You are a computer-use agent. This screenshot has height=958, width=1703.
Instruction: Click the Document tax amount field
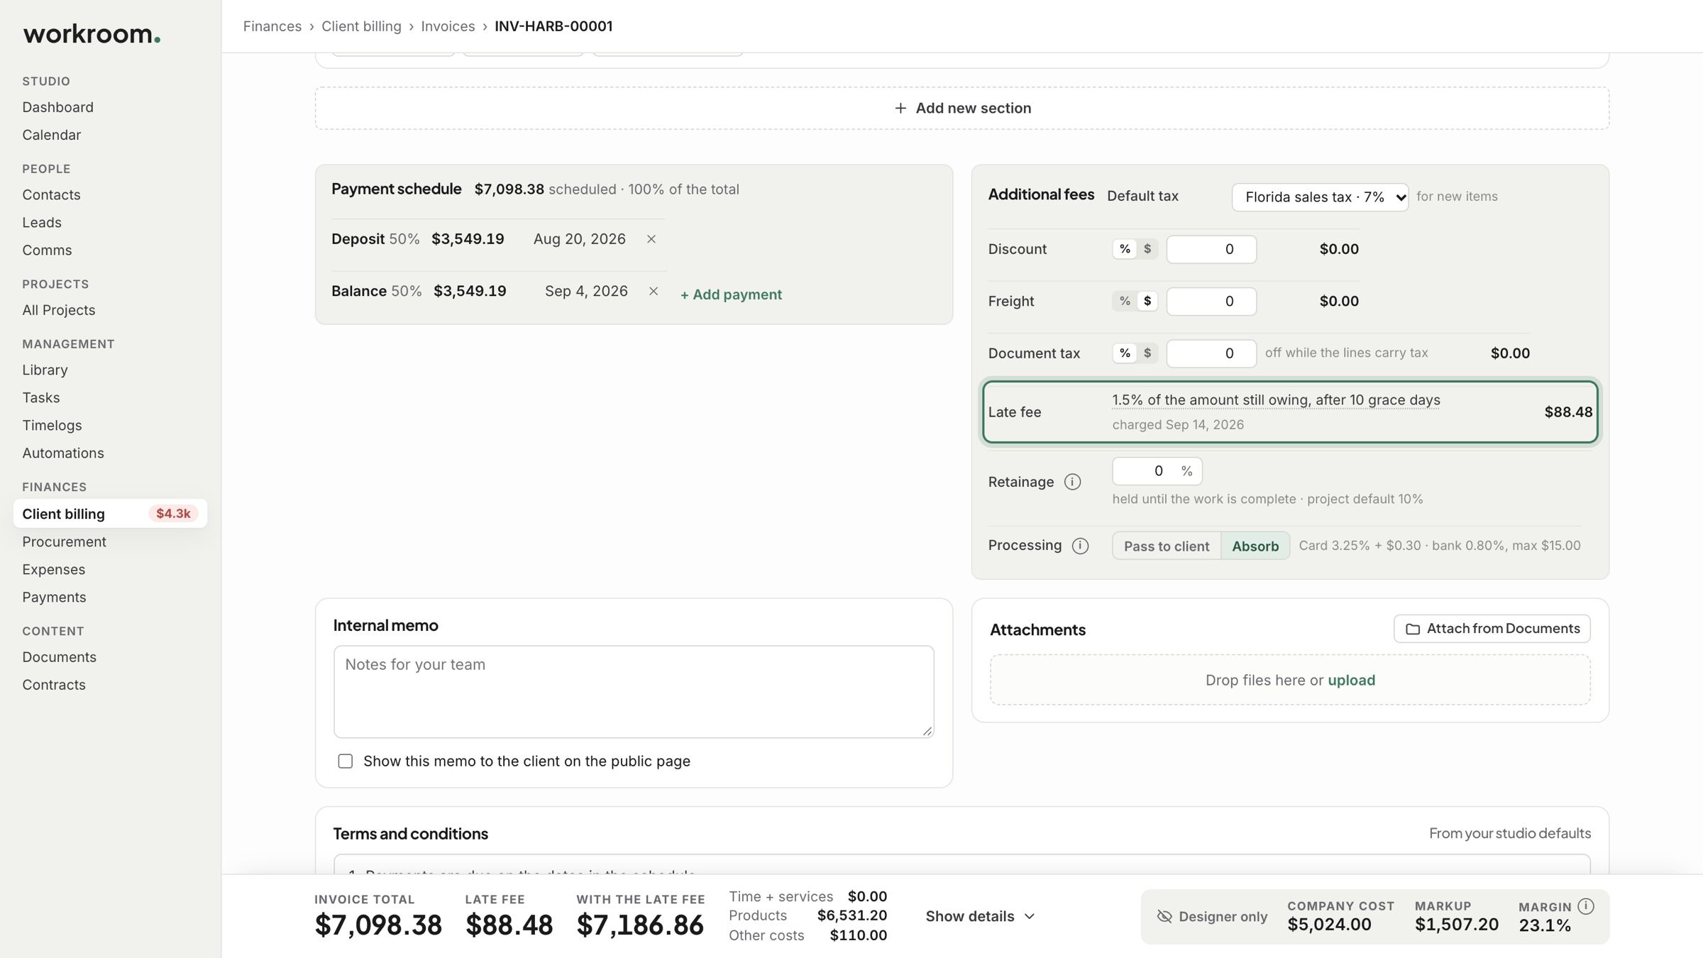1211,353
